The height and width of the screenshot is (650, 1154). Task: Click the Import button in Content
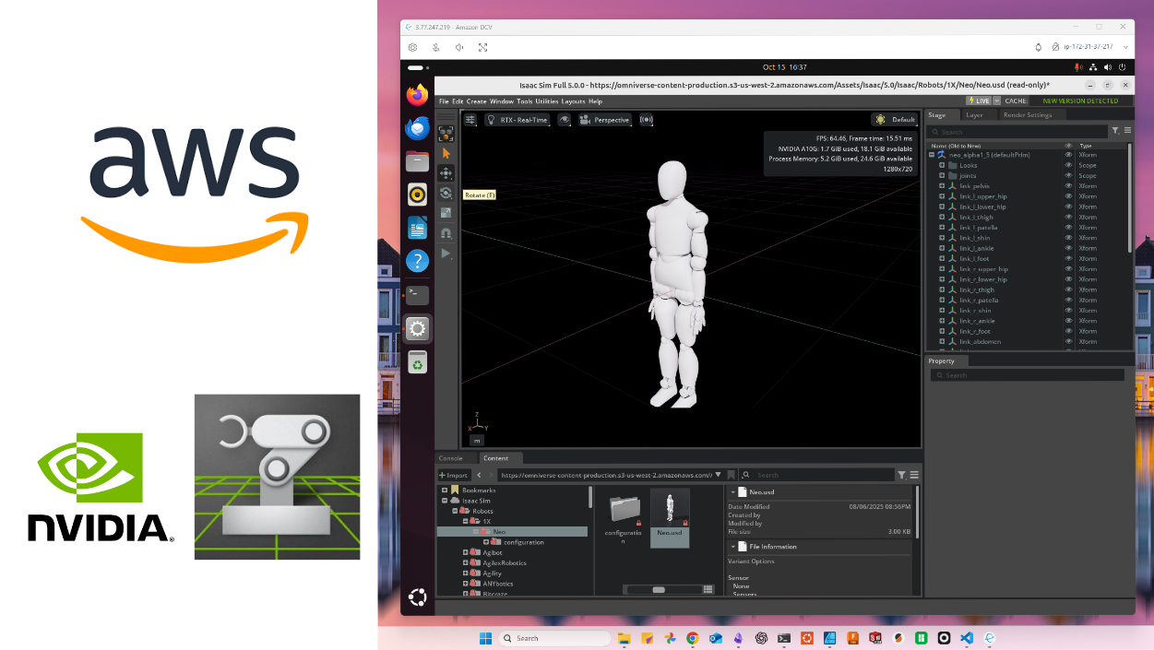click(454, 475)
